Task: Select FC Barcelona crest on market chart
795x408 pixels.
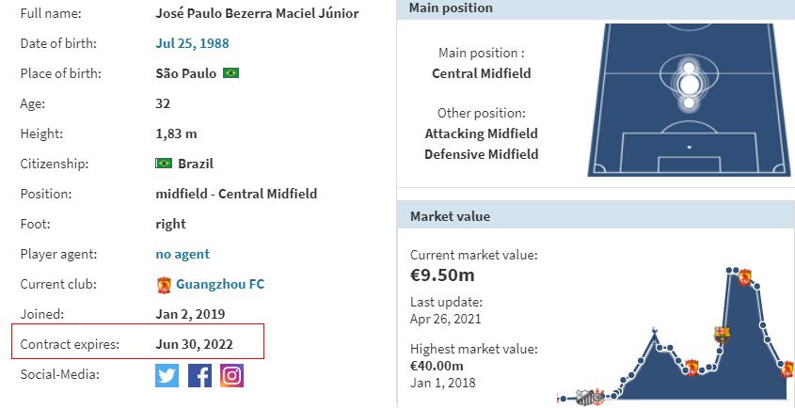Action: tap(722, 335)
